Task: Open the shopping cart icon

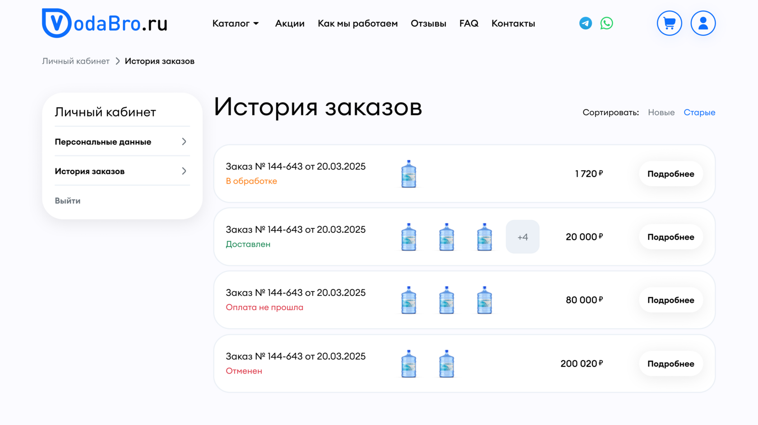Action: (669, 23)
